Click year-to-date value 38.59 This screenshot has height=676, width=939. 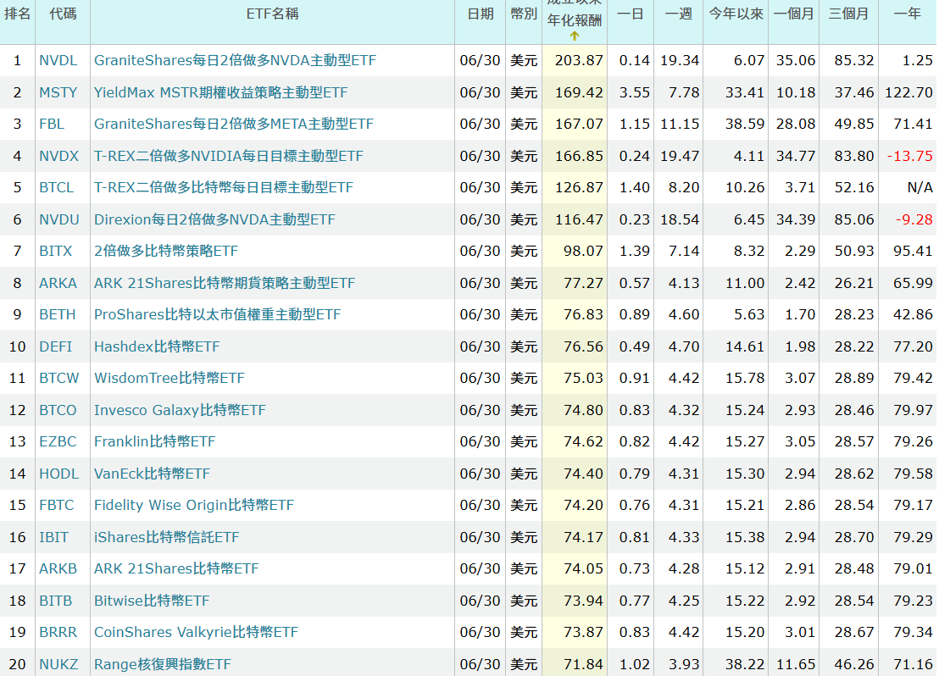pyautogui.click(x=745, y=124)
